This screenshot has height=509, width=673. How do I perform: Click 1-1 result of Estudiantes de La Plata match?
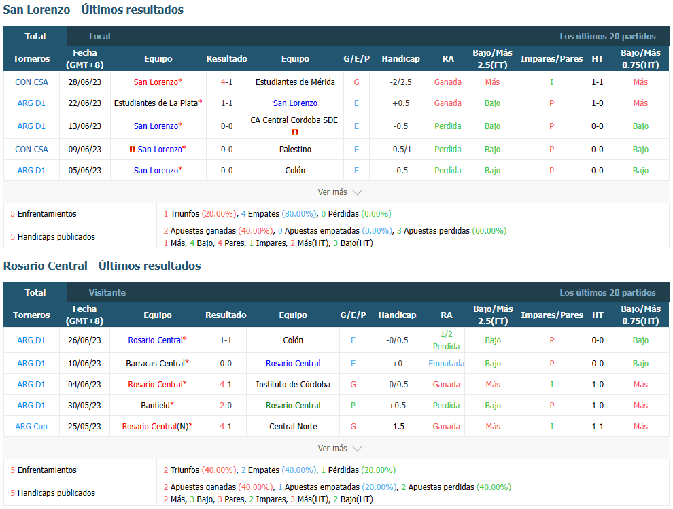226,103
